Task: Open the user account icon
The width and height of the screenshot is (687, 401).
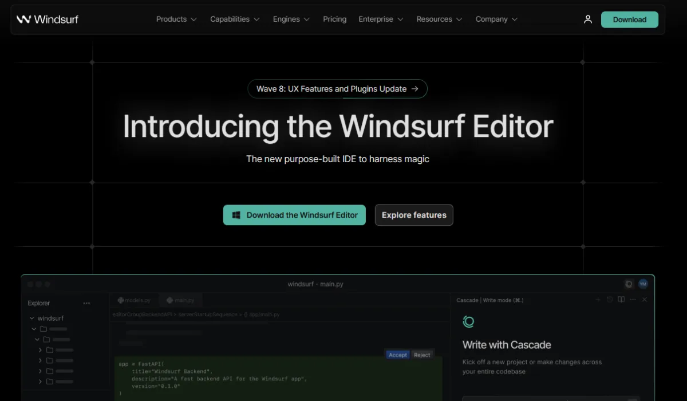Action: coord(588,19)
